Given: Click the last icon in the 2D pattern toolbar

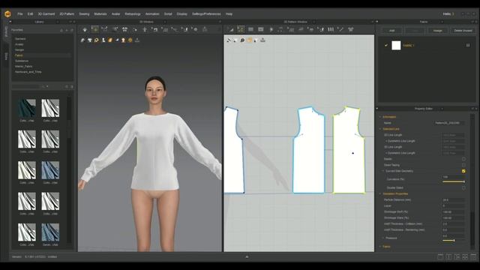Looking at the screenshot, I should click(x=351, y=29).
